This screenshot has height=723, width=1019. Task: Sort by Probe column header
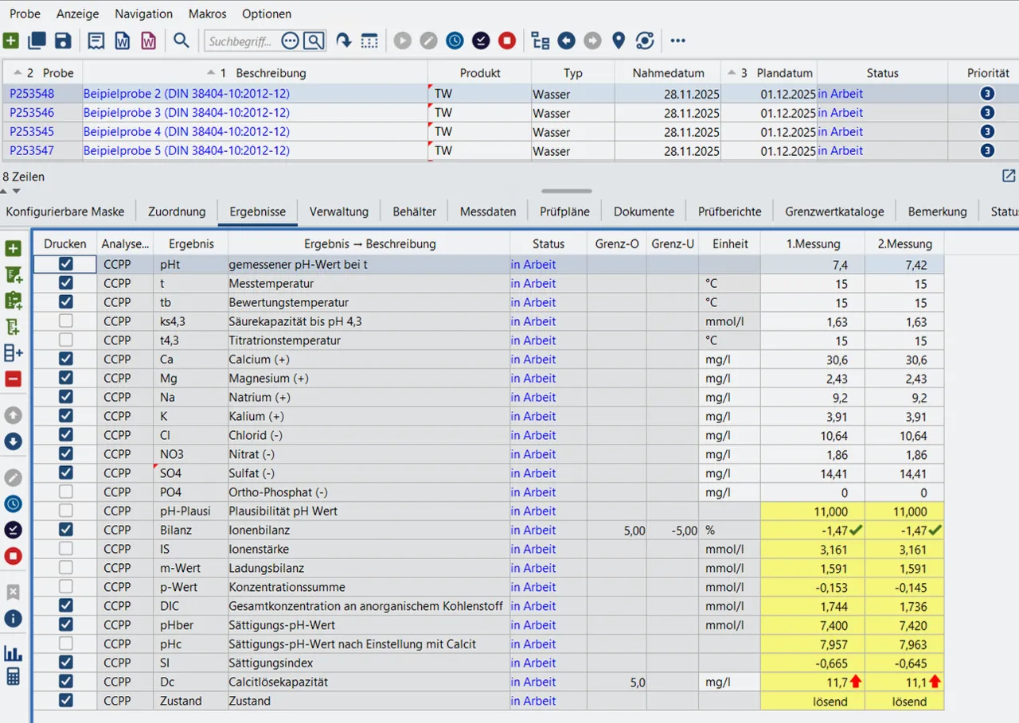pos(43,72)
